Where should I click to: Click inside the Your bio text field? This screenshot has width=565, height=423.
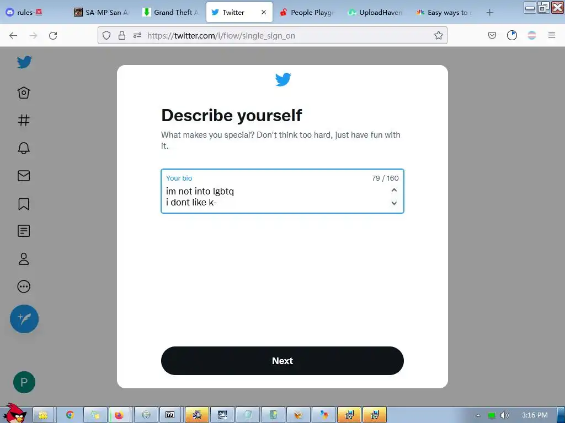click(x=282, y=191)
